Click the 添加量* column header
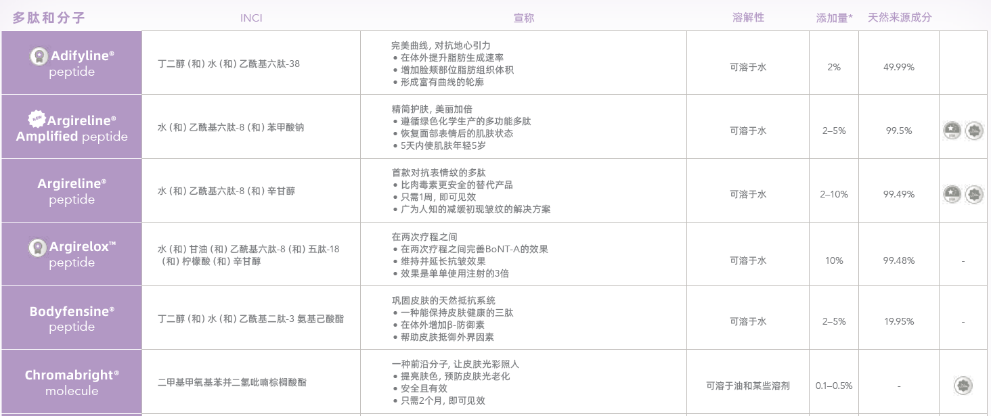This screenshot has height=416, width=991. pyautogui.click(x=834, y=18)
